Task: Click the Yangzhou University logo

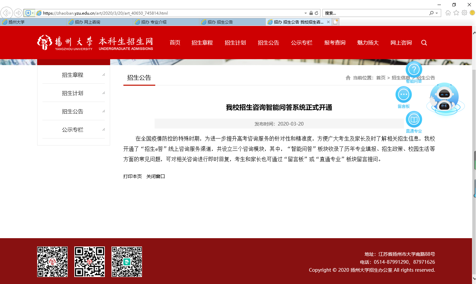Action: click(x=65, y=43)
